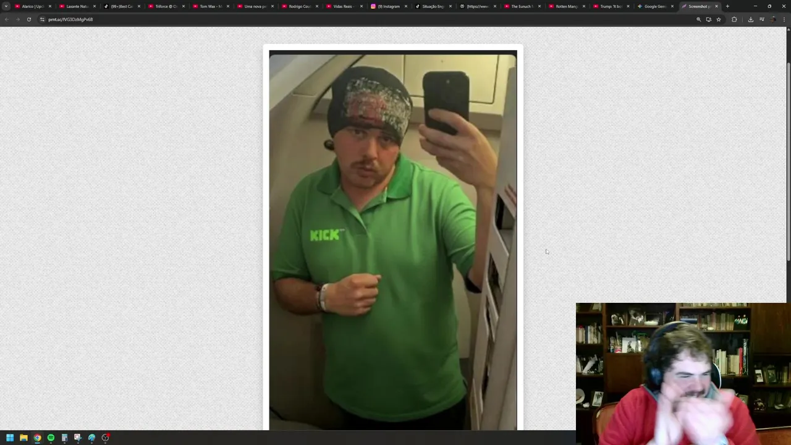Switch to the Triforce tab
Viewport: 791px width, 445px height.
pyautogui.click(x=166, y=6)
